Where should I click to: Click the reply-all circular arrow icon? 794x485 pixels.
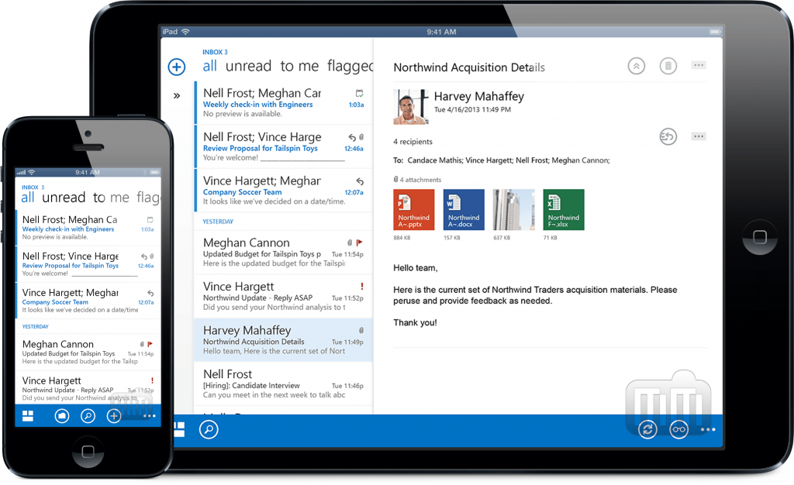[x=668, y=136]
